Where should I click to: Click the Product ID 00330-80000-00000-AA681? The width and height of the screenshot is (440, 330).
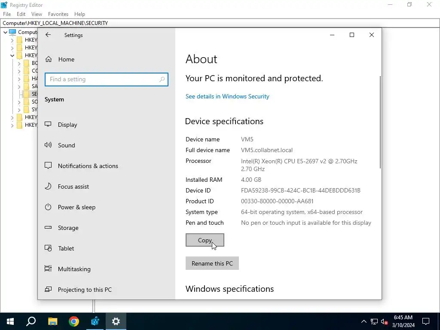click(x=277, y=201)
